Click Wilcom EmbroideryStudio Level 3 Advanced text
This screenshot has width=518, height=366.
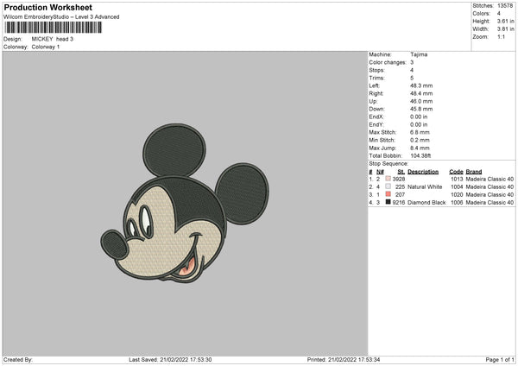61,17
